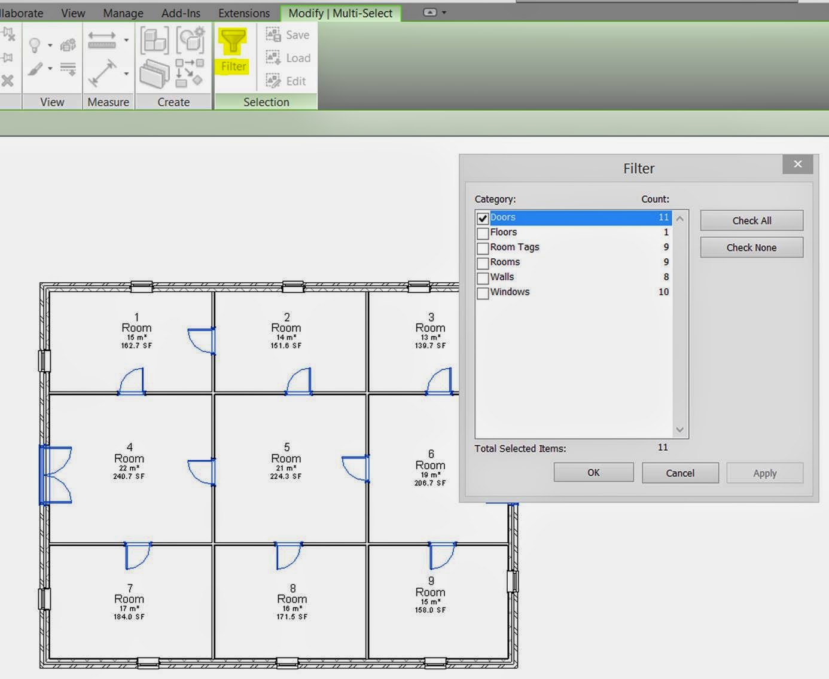Open the lightbulb Hide dropdown arrow
Screen dimensions: 829x679
50,45
